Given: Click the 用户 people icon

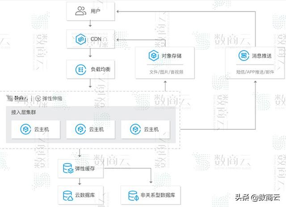Looking at the screenshot, I should [x=80, y=11].
